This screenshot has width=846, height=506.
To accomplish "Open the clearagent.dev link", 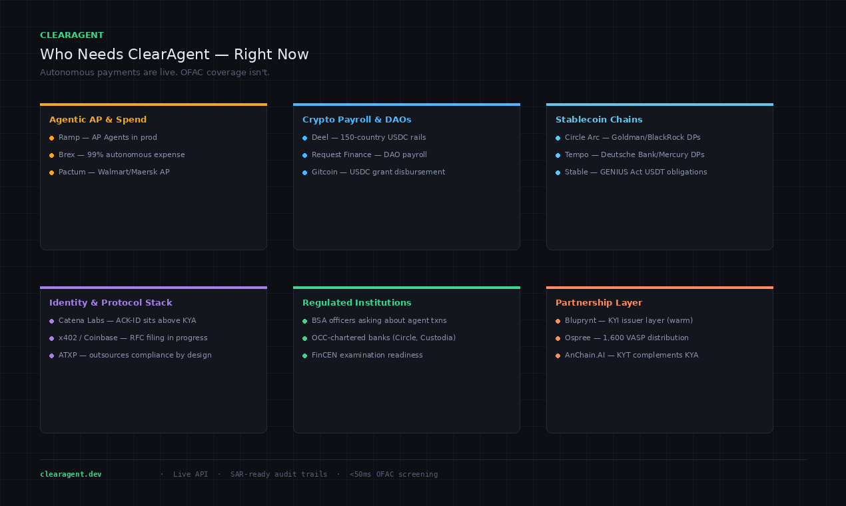I will [71, 474].
